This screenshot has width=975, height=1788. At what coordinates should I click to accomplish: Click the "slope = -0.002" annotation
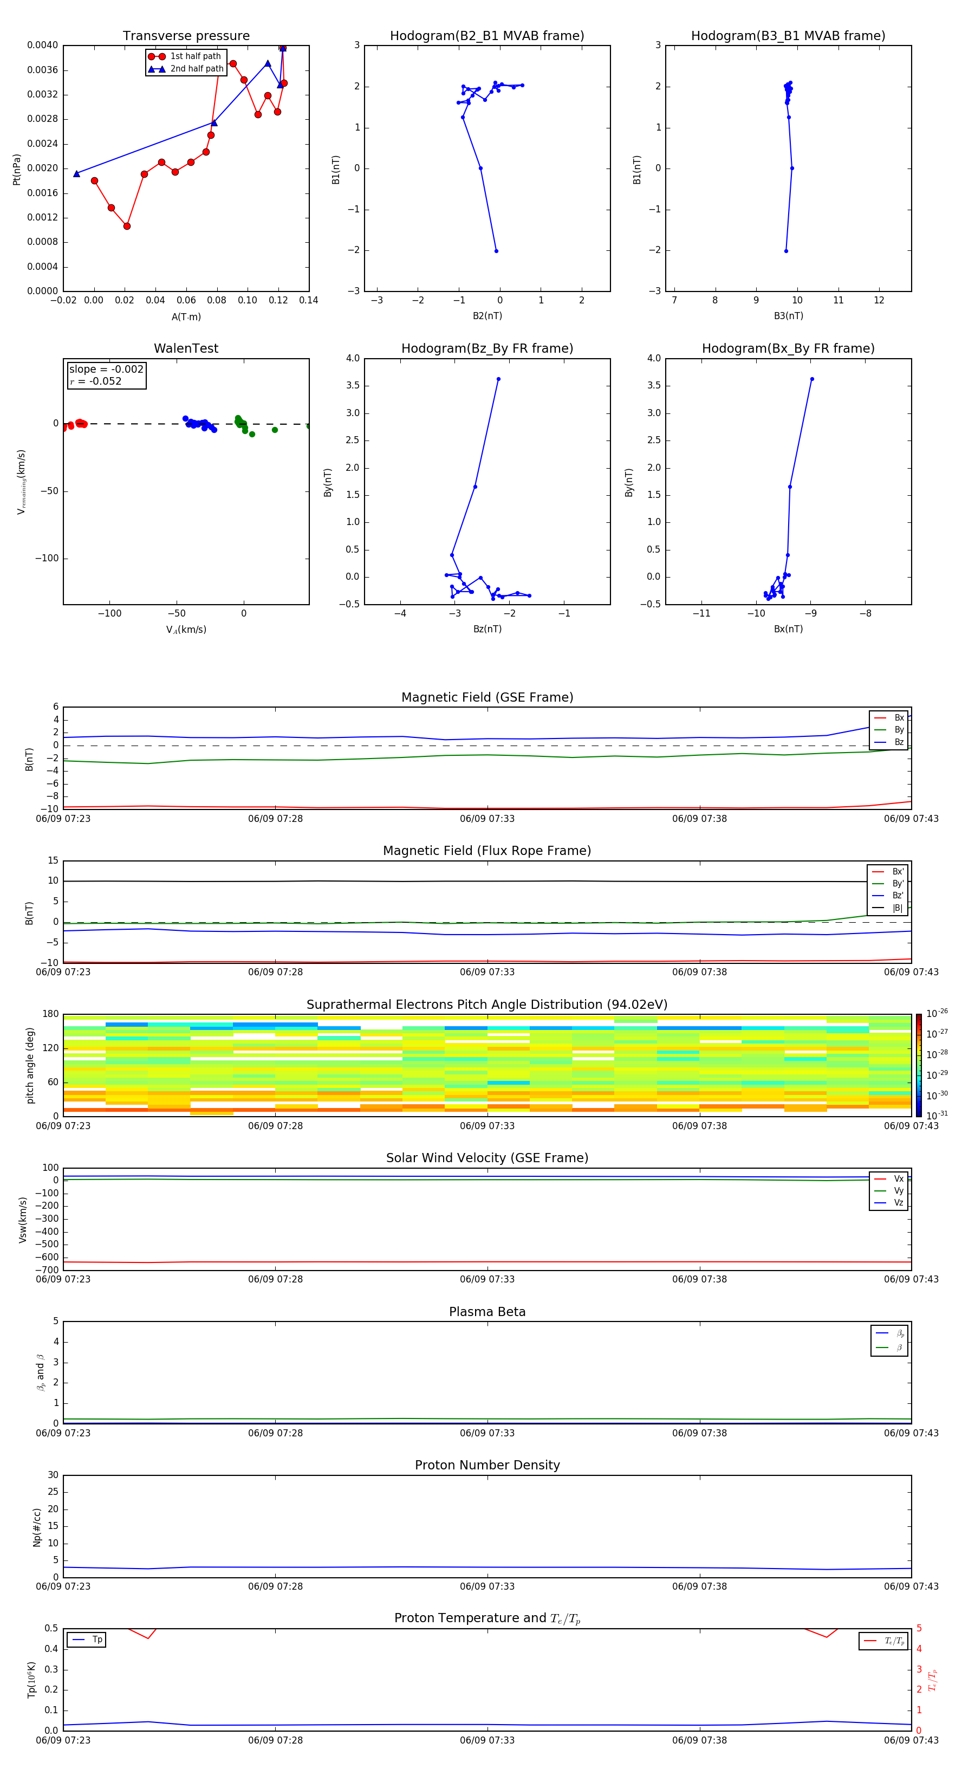pos(106,370)
